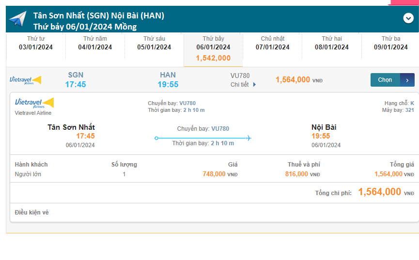Screen dimensions: 419x260
Task: Select Thứ bảy 06/01/2024 tab with price
Action: pyautogui.click(x=213, y=48)
